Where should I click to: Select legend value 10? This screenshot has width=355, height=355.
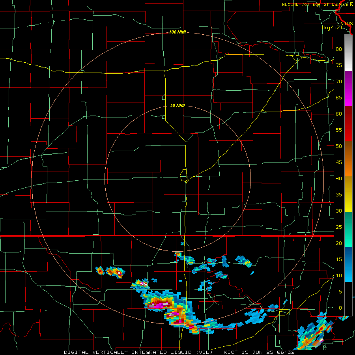tap(339, 276)
